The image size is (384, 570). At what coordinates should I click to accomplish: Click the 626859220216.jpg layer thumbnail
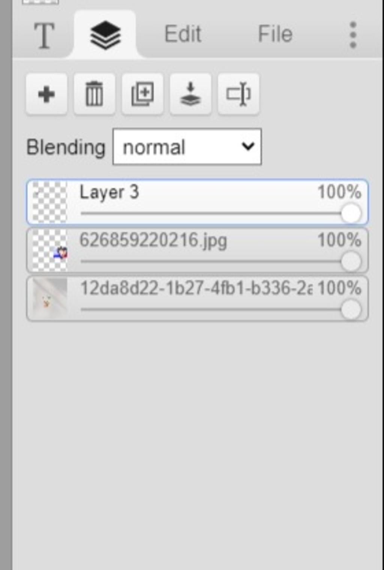[x=49, y=250]
